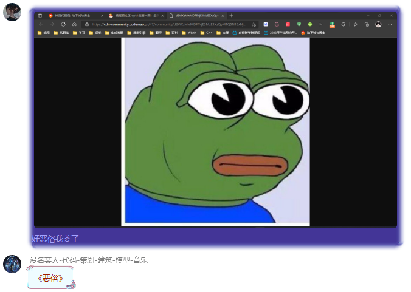Click the message text 好恶俗我萎了
This screenshot has height=292, width=411.
55,239
